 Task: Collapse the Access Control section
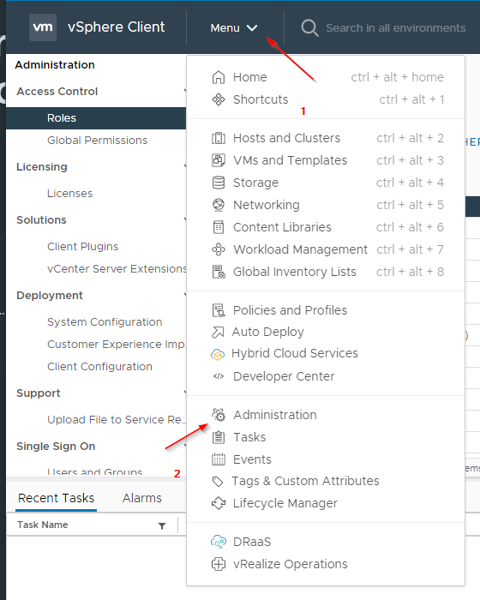point(185,92)
